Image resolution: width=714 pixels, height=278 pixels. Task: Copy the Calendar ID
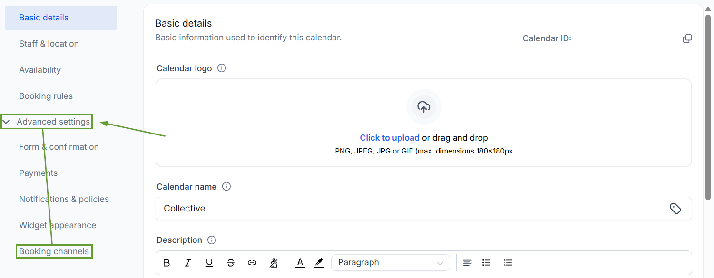coord(687,38)
